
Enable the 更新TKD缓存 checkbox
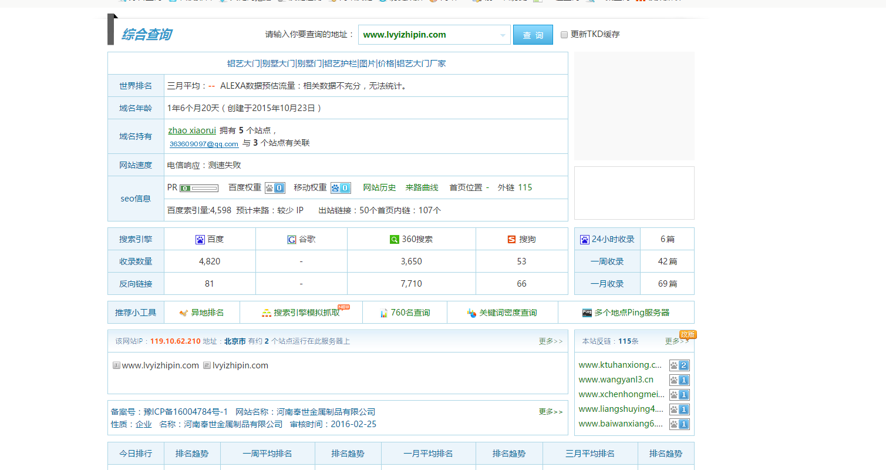tap(563, 33)
